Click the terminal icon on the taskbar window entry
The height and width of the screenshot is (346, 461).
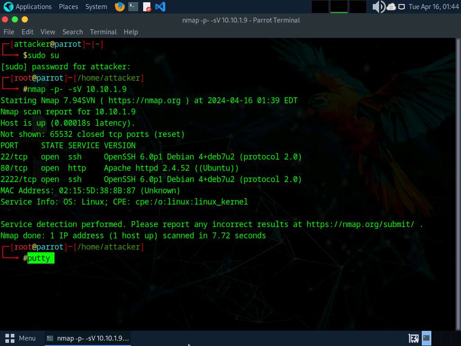(x=50, y=338)
